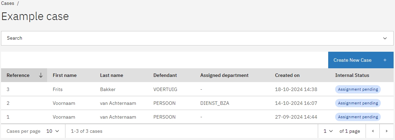Click the Reference sort arrow icon
The image size is (395, 140).
coord(41,75)
